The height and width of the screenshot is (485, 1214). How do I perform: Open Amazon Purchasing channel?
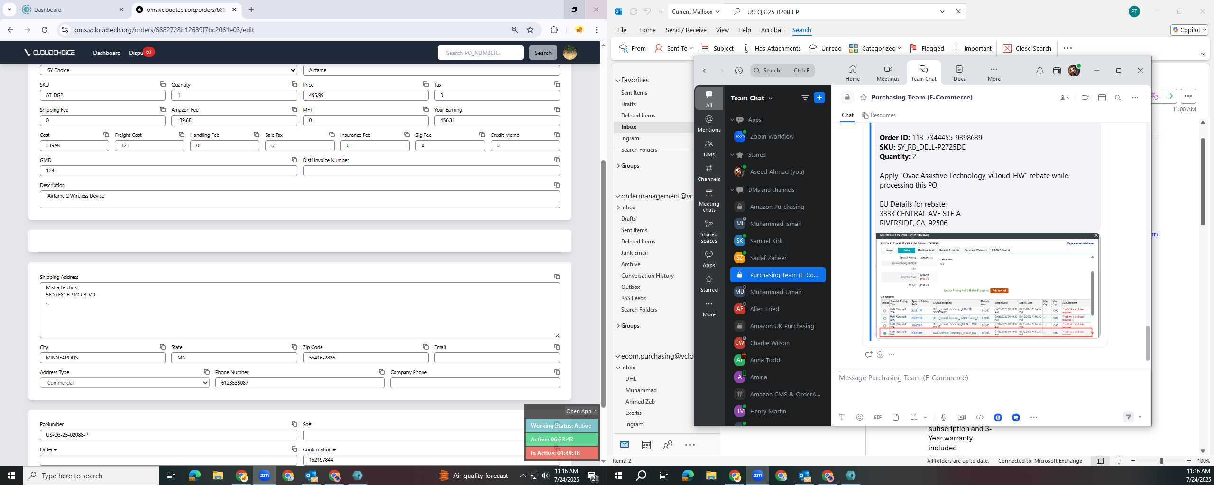point(778,207)
